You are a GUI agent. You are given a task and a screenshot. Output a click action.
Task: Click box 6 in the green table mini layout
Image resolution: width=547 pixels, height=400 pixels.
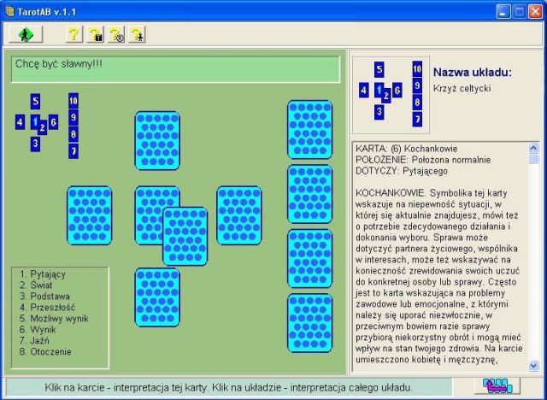point(53,122)
